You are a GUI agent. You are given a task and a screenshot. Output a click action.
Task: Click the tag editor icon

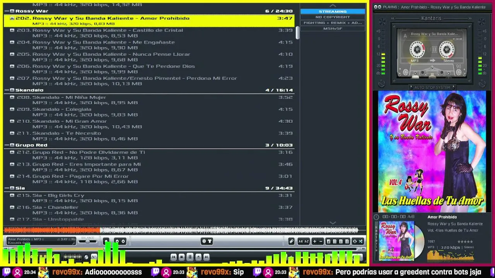tap(292, 241)
